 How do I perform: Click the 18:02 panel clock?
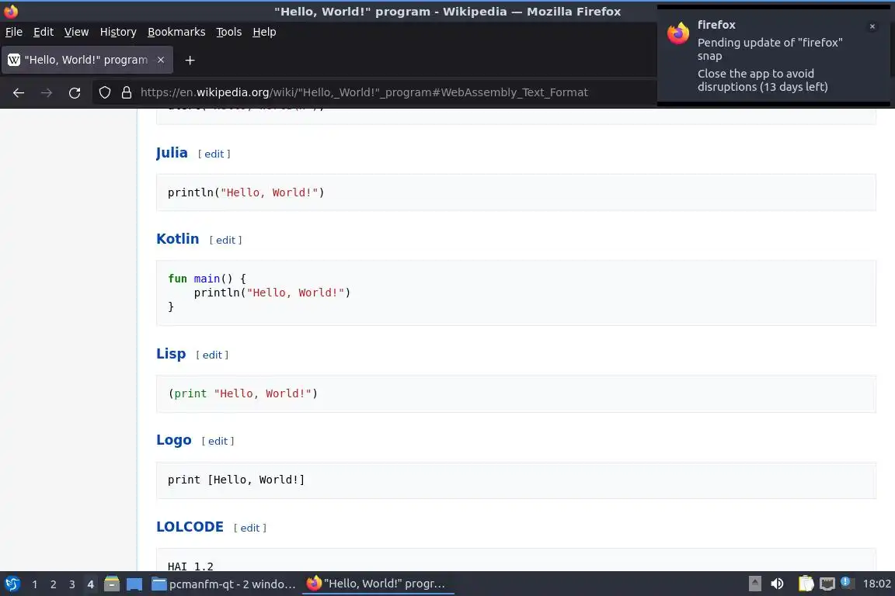point(876,584)
